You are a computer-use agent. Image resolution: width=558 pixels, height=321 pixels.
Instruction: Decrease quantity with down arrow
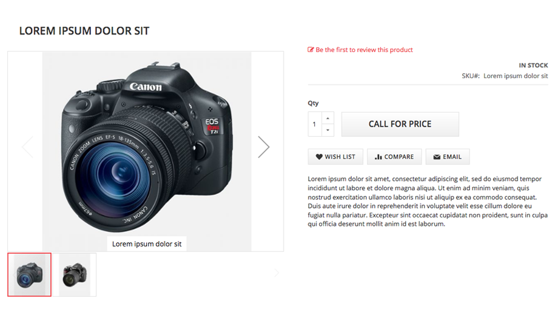coord(328,130)
